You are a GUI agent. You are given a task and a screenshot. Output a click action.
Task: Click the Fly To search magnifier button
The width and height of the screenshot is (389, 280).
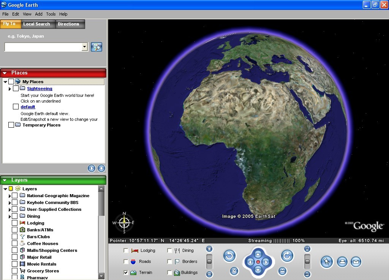tap(96, 47)
